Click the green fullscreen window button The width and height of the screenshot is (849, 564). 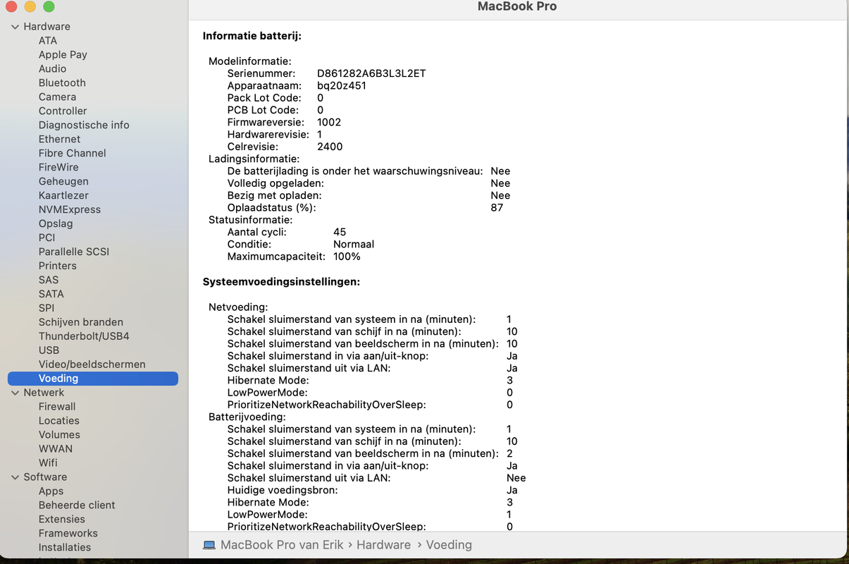tap(49, 6)
